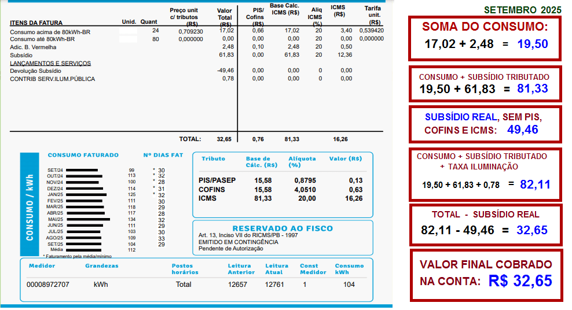The width and height of the screenshot is (572, 310).
Task: Click the meter number 00008972707
Action: coord(48,285)
